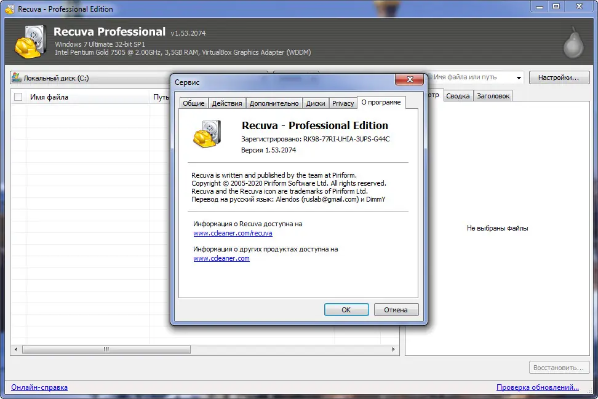Open the www.ccleaner.com link
The height and width of the screenshot is (399, 598).
coord(221,258)
